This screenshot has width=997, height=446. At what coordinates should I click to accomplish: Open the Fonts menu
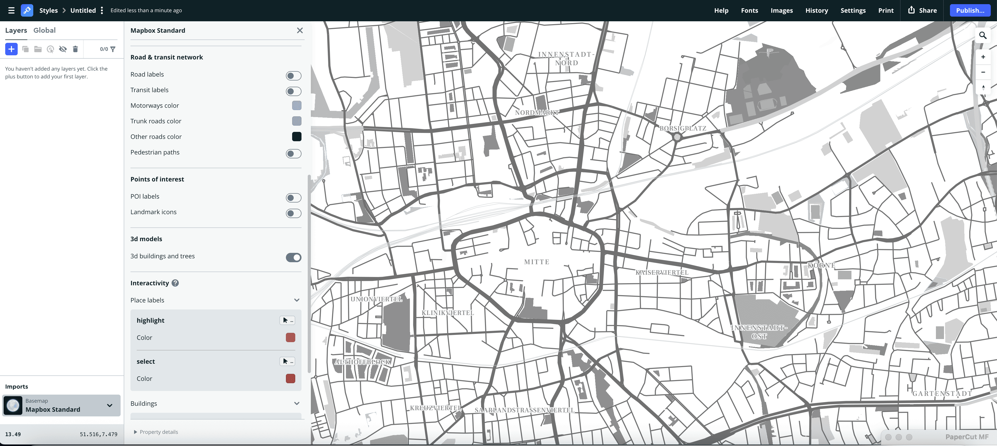click(x=749, y=10)
